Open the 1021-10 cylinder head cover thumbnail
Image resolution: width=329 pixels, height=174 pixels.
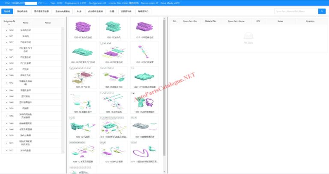[x=83, y=53]
